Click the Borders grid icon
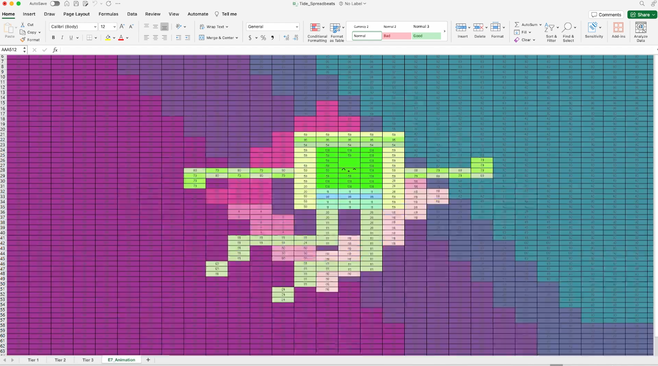The width and height of the screenshot is (658, 366). (89, 38)
